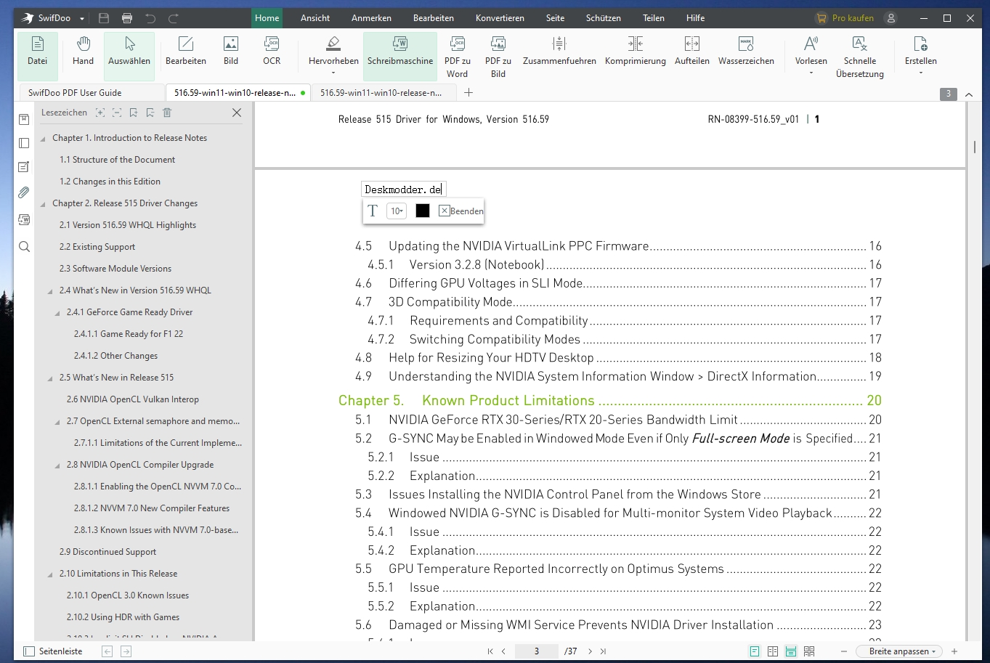Image resolution: width=990 pixels, height=663 pixels.
Task: Jump to the last page
Action: (603, 651)
